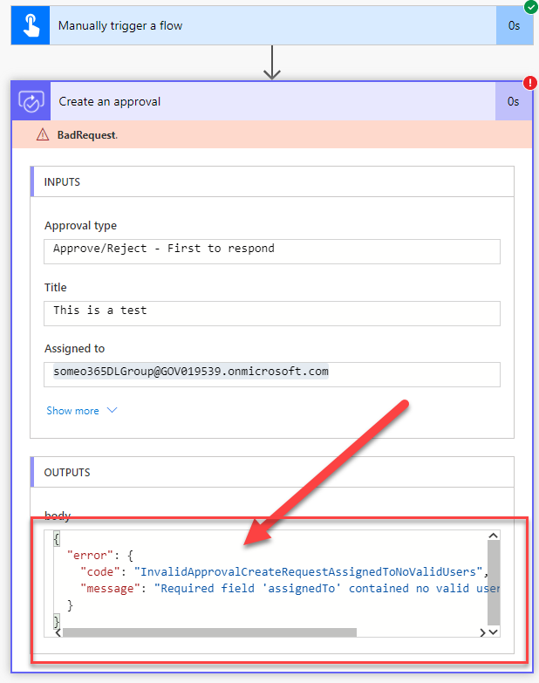Open the Show more inputs link

point(73,411)
